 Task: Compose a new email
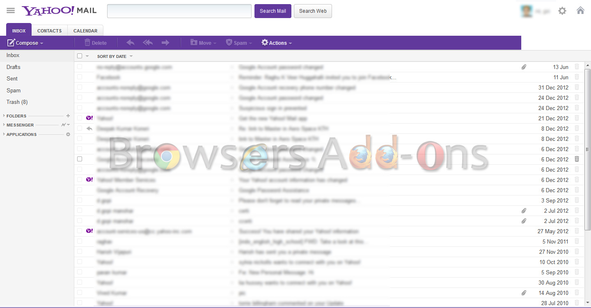tap(23, 43)
